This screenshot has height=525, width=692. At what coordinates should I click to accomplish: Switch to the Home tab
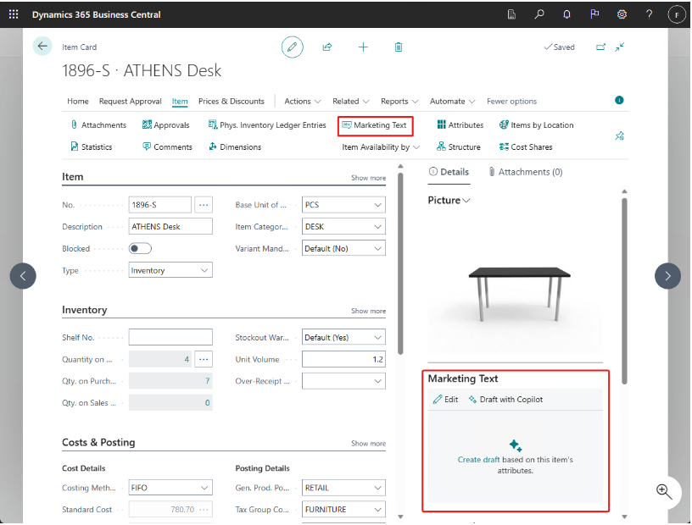tap(78, 102)
